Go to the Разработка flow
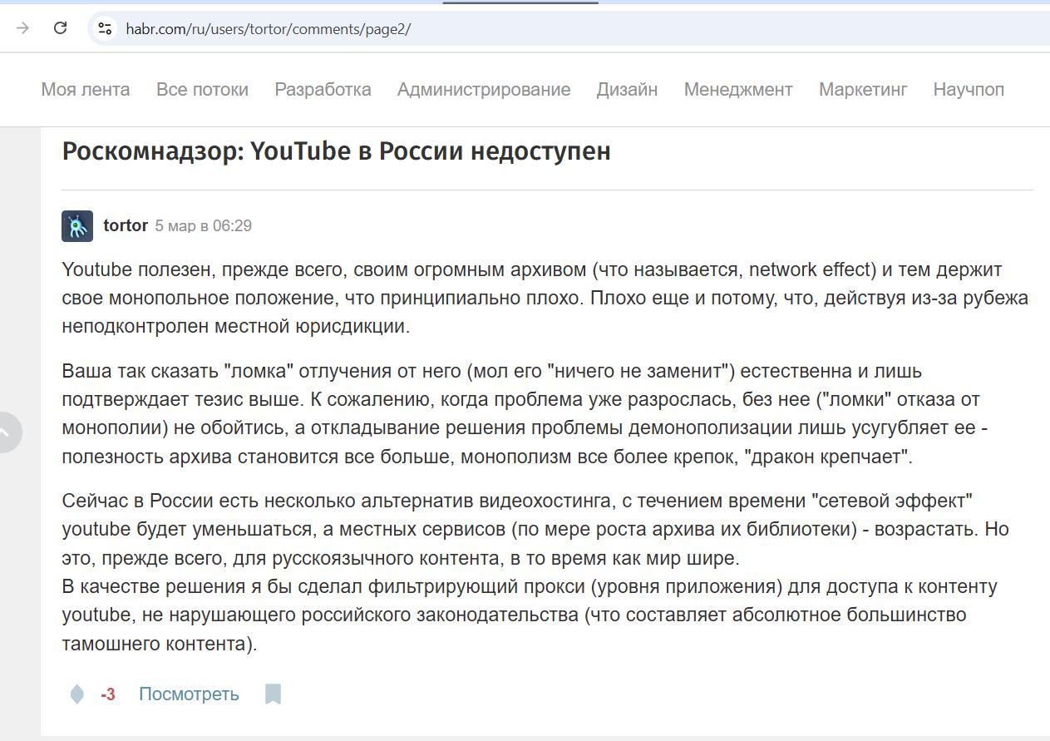 (323, 89)
